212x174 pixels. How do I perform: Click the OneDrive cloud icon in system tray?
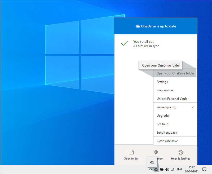tap(156, 169)
